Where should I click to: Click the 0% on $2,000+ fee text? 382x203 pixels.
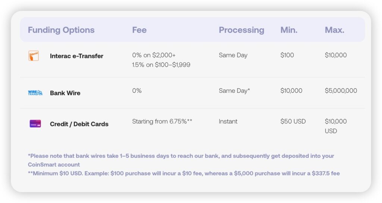(x=154, y=55)
